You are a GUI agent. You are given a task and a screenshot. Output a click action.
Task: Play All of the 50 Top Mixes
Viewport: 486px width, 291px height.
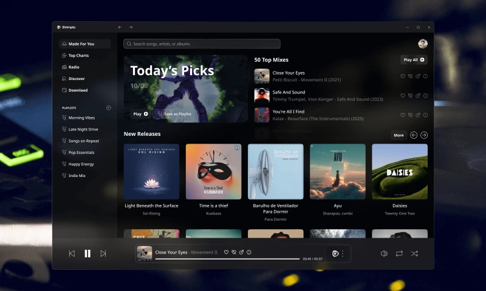(414, 60)
